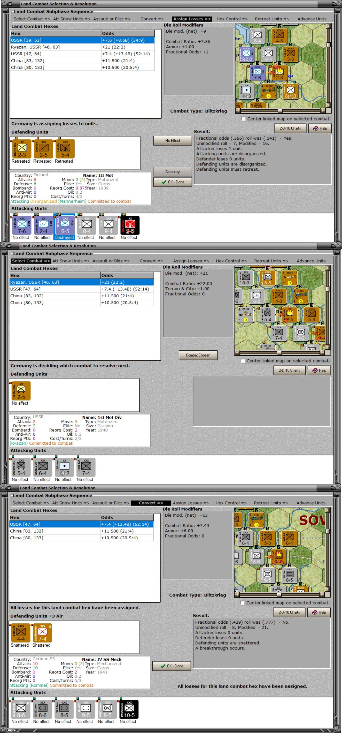Open the 2-D-10 Charts in top panel

pos(290,128)
